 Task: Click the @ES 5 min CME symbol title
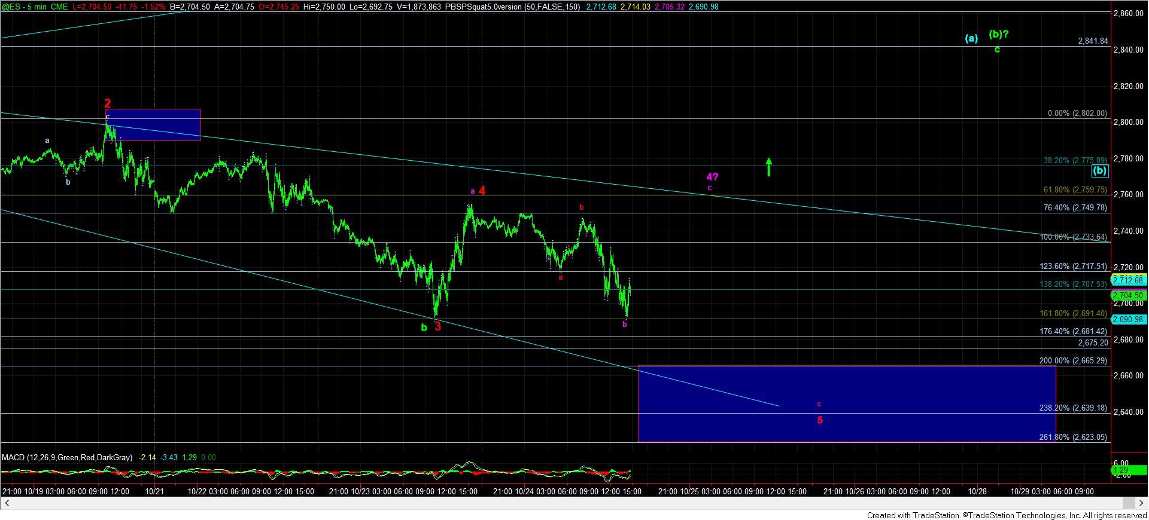tap(35, 7)
